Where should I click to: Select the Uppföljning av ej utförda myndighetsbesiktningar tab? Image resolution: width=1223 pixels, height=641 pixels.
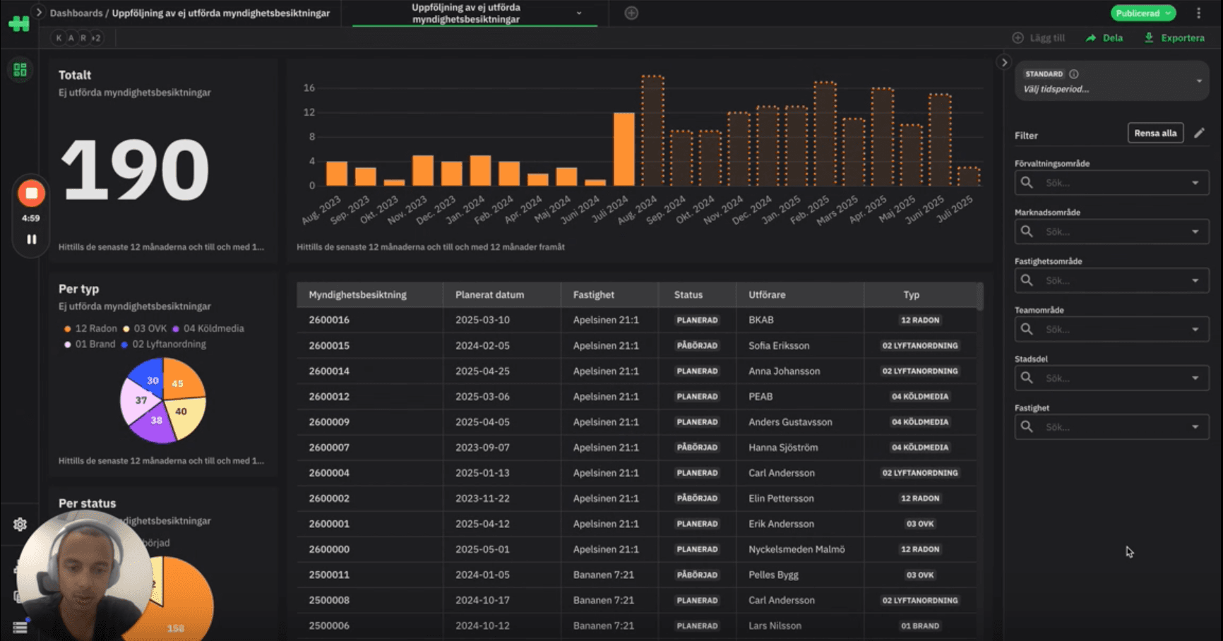(466, 13)
